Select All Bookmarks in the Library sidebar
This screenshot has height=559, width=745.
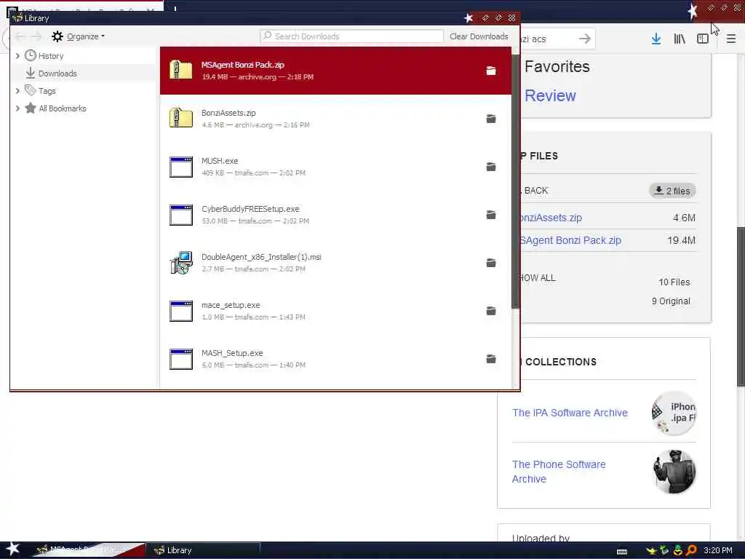(x=63, y=108)
